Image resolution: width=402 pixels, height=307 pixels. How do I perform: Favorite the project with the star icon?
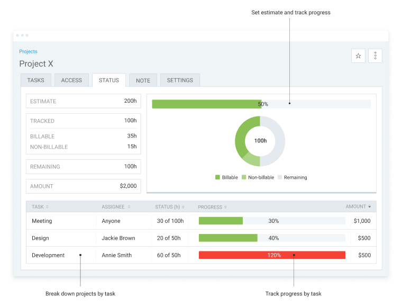click(358, 56)
